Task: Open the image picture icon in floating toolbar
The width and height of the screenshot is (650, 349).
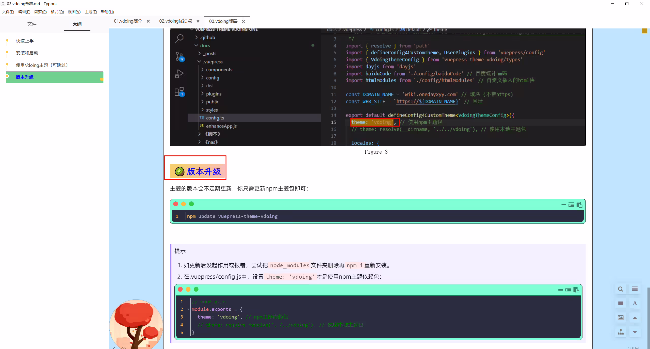Action: point(621,318)
